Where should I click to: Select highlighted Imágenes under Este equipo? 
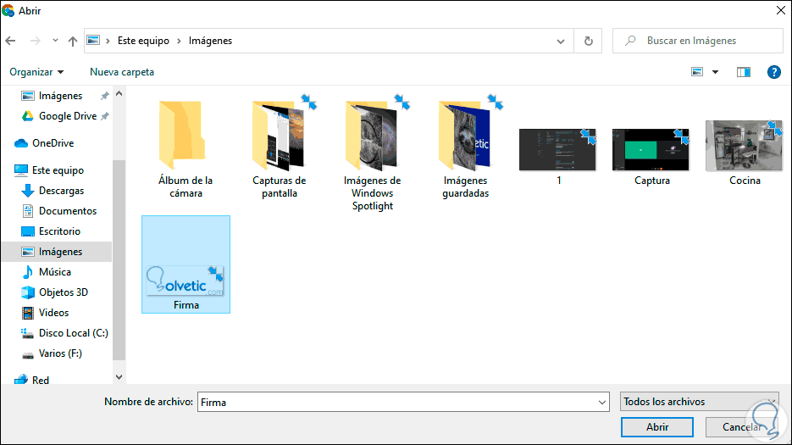point(57,252)
